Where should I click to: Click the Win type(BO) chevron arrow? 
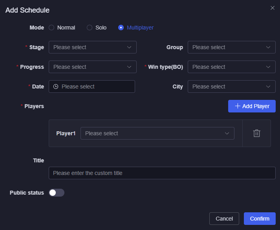pos(268,67)
